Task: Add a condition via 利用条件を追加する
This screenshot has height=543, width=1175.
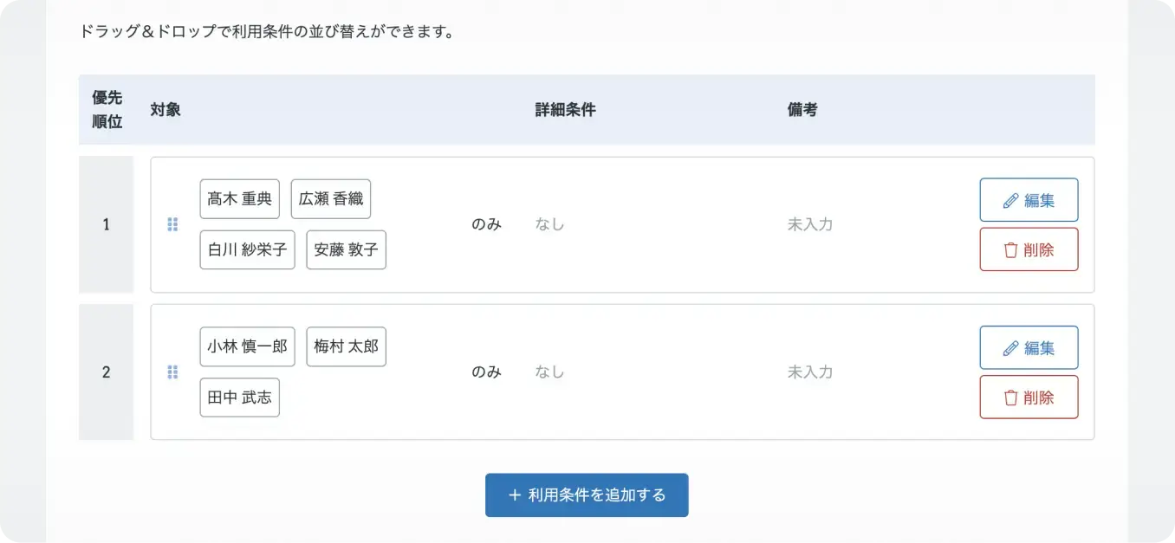Action: click(x=587, y=495)
